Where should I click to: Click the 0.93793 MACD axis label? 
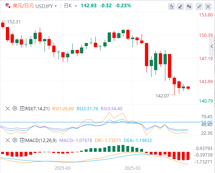204,148
